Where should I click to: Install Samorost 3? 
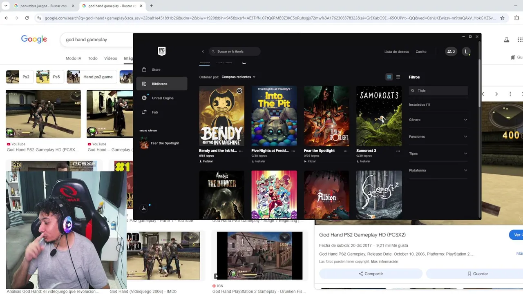pos(363,161)
